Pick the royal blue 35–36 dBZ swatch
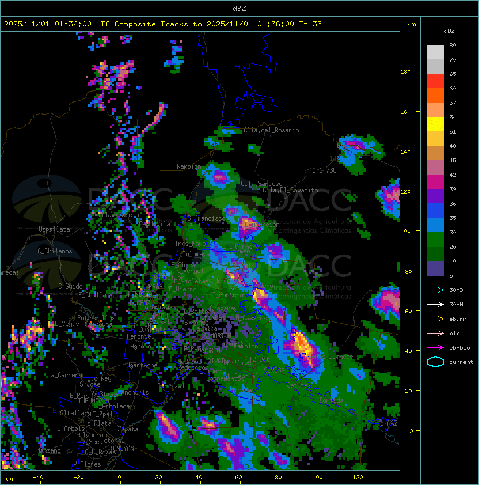This screenshot has width=479, height=485. point(435,210)
